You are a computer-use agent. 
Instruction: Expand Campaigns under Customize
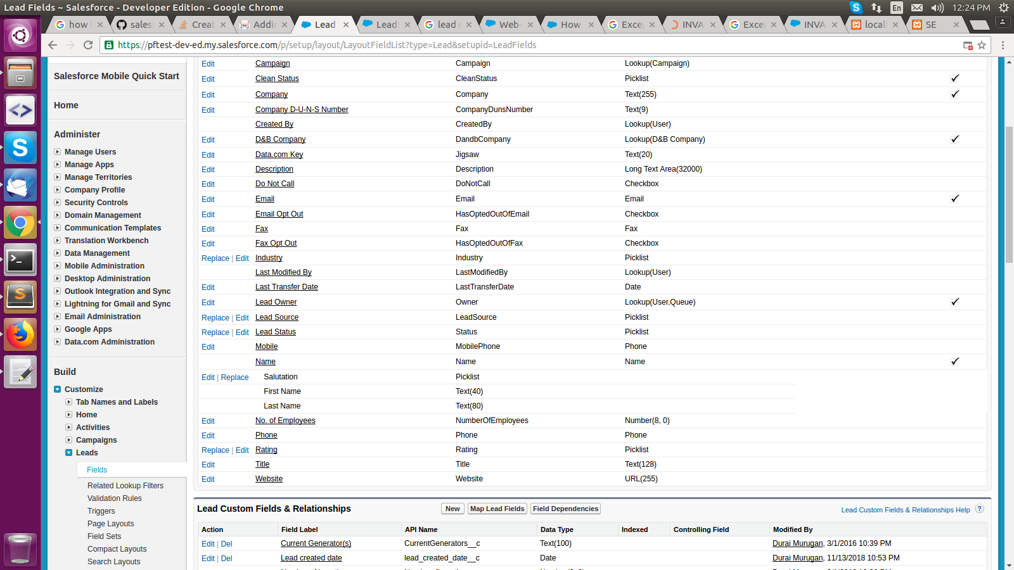click(x=69, y=440)
